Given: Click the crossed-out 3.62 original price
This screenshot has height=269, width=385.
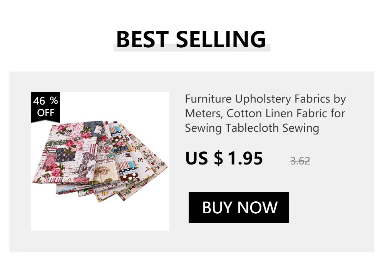Looking at the screenshot, I should (300, 161).
